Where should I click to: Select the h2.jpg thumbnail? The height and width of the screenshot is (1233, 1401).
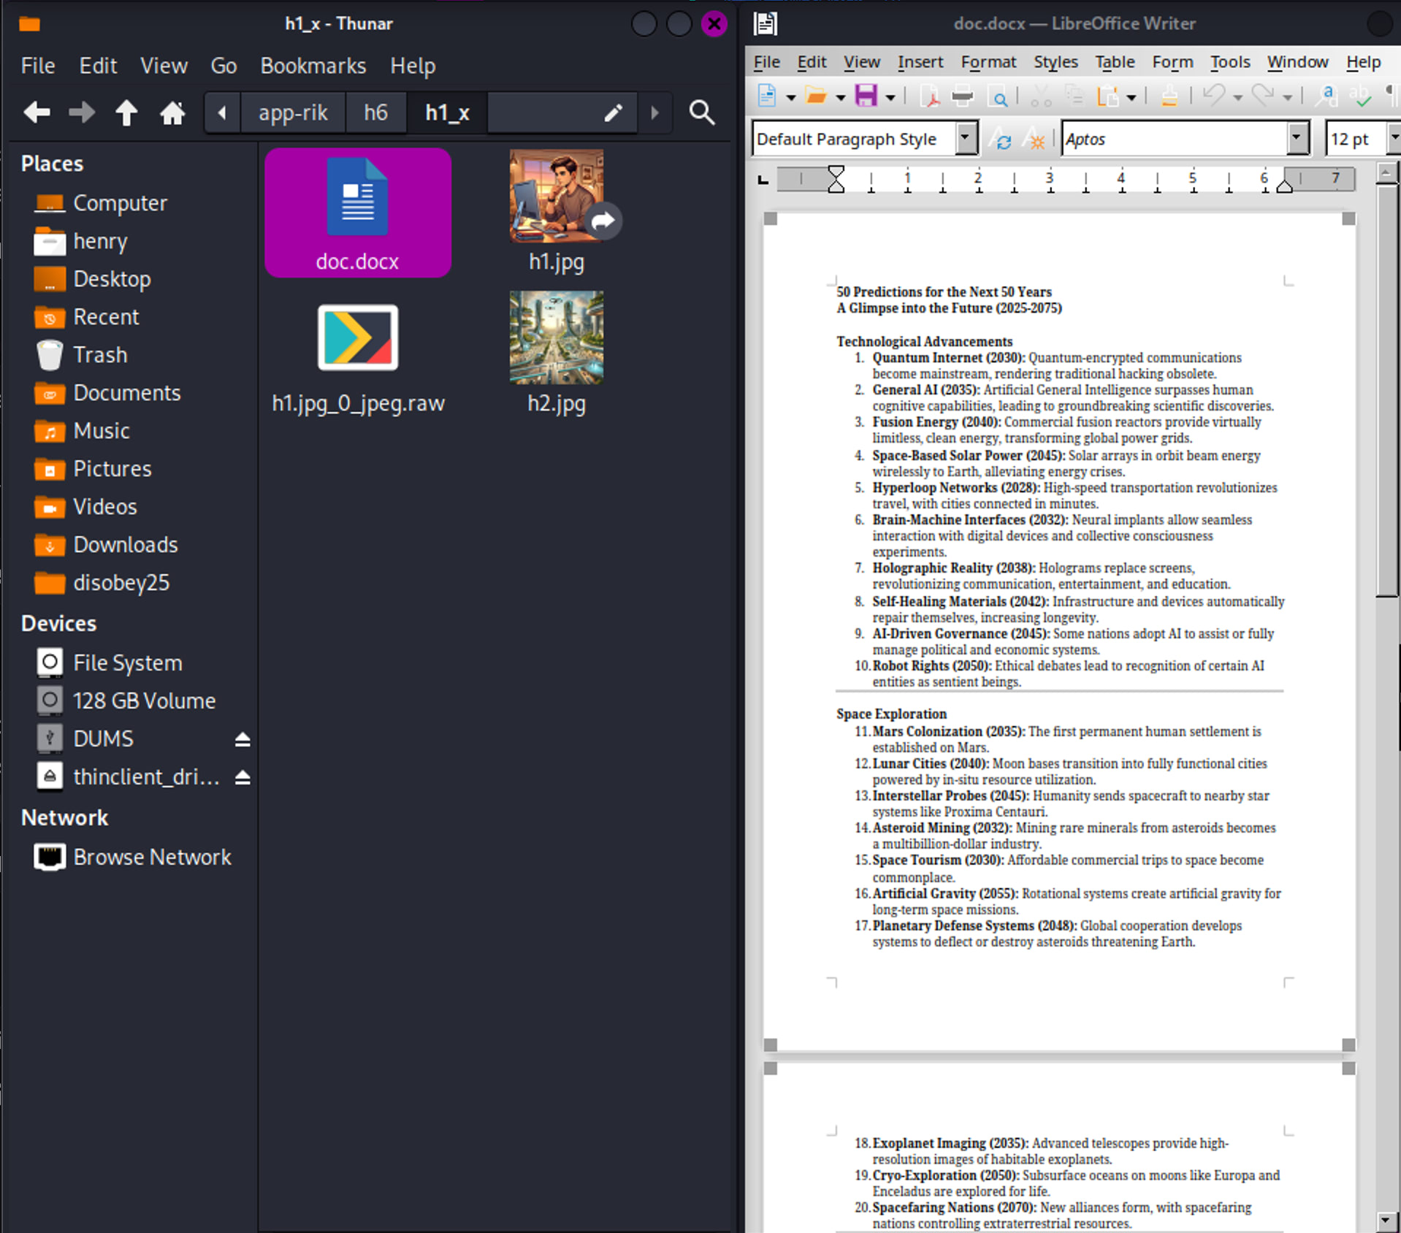coord(556,338)
